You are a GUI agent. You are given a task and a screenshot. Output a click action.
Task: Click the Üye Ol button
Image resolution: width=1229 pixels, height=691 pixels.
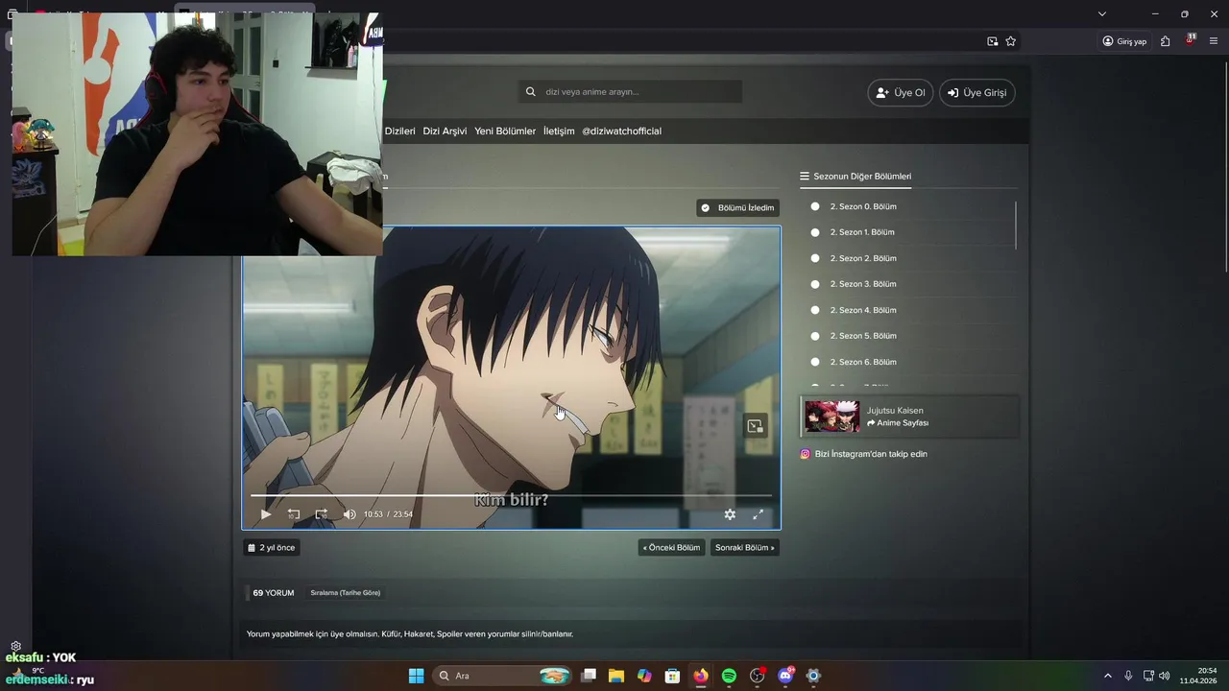coord(901,93)
